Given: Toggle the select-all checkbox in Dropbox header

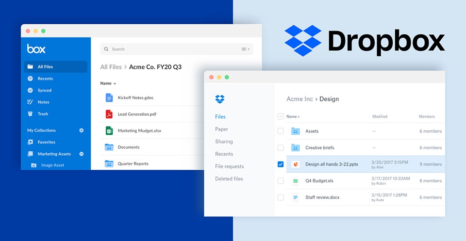Looking at the screenshot, I should click(280, 117).
